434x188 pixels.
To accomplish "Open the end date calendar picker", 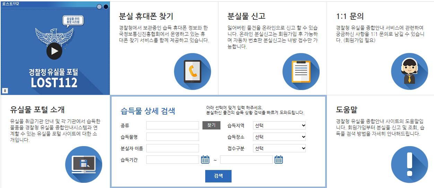I will 279,160.
